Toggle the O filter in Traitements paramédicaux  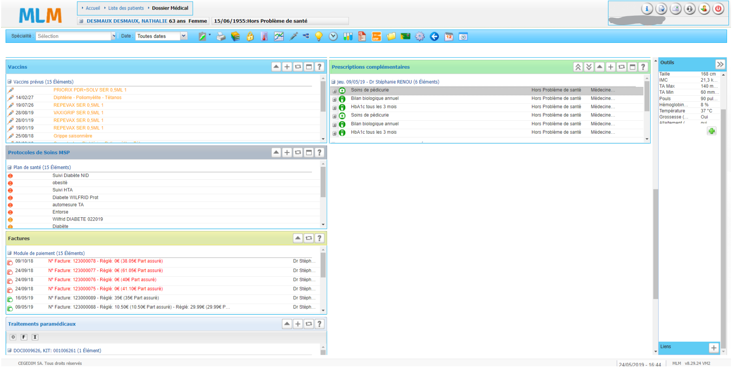(x=13, y=337)
